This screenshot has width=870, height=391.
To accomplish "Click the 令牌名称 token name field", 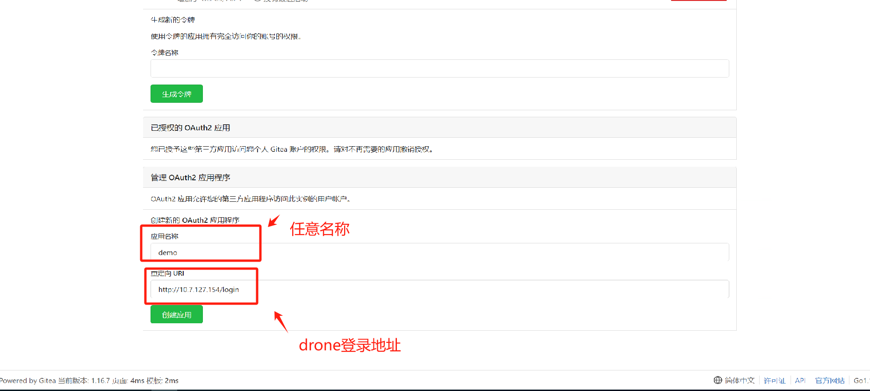I will tap(439, 69).
